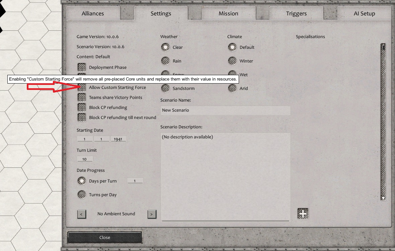Select next ambient sound with right arrow
This screenshot has width=395, height=251.
click(152, 214)
